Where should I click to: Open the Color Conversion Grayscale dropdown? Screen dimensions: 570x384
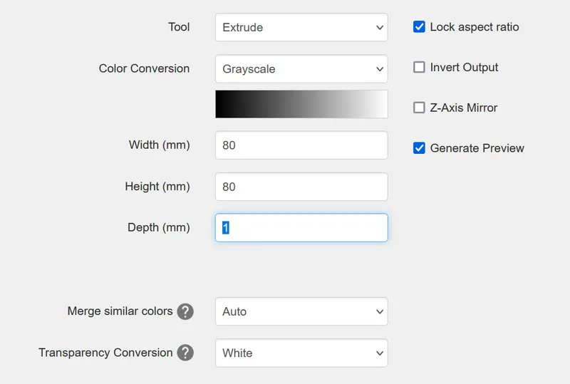pyautogui.click(x=301, y=68)
